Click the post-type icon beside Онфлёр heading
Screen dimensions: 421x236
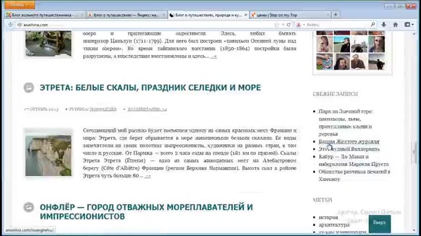[x=29, y=207]
